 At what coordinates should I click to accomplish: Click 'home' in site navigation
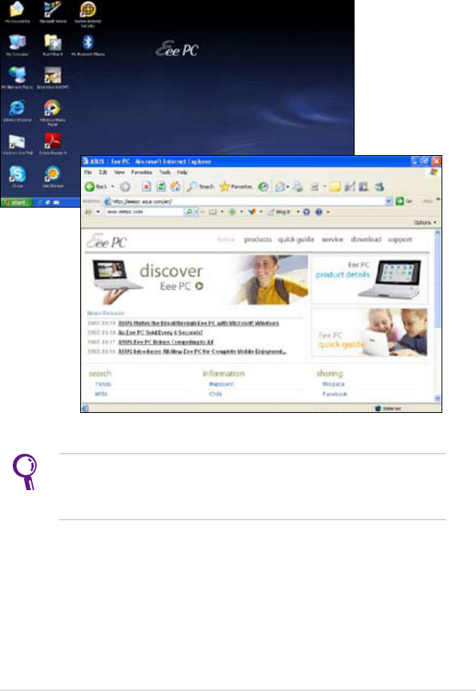click(226, 239)
